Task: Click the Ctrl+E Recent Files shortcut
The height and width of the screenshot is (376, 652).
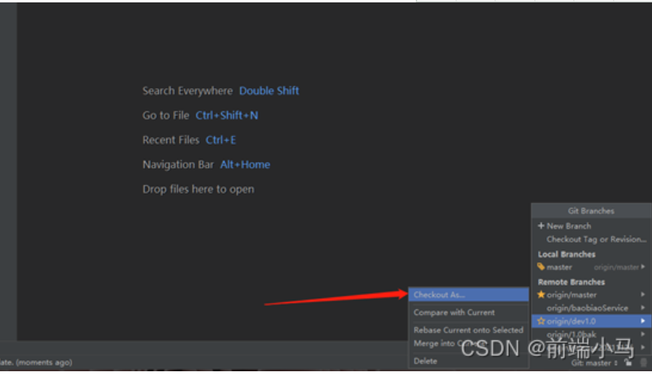Action: pyautogui.click(x=220, y=140)
